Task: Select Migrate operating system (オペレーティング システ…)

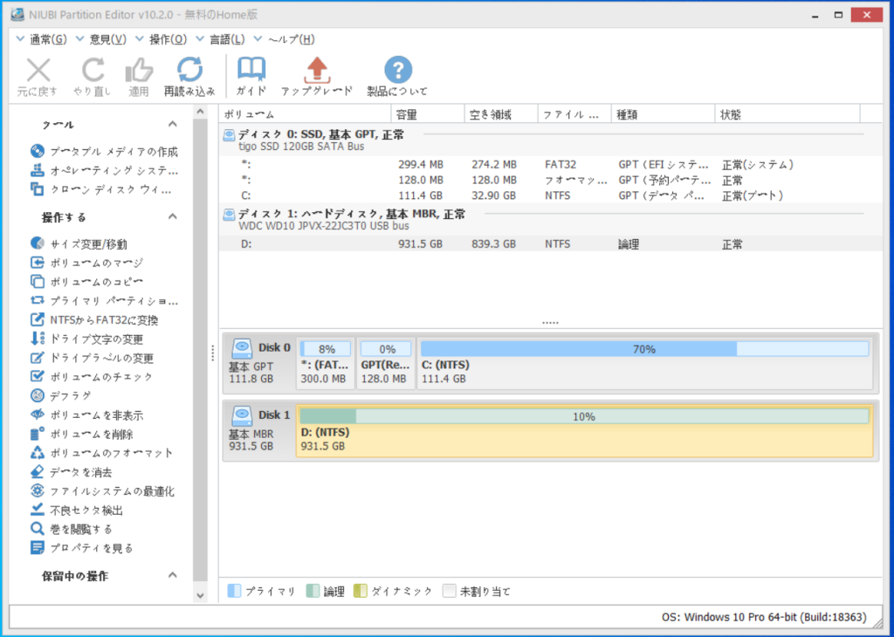Action: click(x=104, y=170)
